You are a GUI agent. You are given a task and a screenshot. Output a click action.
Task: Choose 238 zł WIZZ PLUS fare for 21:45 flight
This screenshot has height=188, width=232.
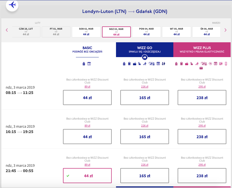point(202,176)
